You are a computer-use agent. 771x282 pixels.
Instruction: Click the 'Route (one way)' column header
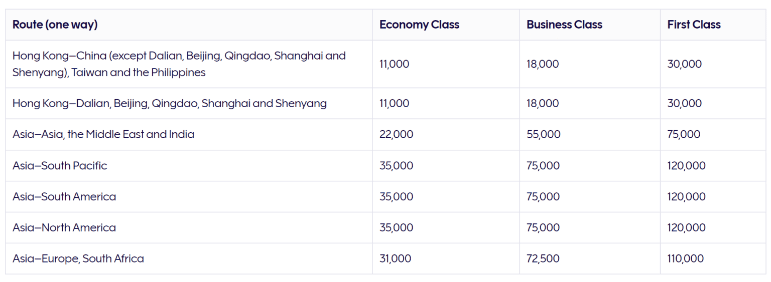tap(55, 25)
